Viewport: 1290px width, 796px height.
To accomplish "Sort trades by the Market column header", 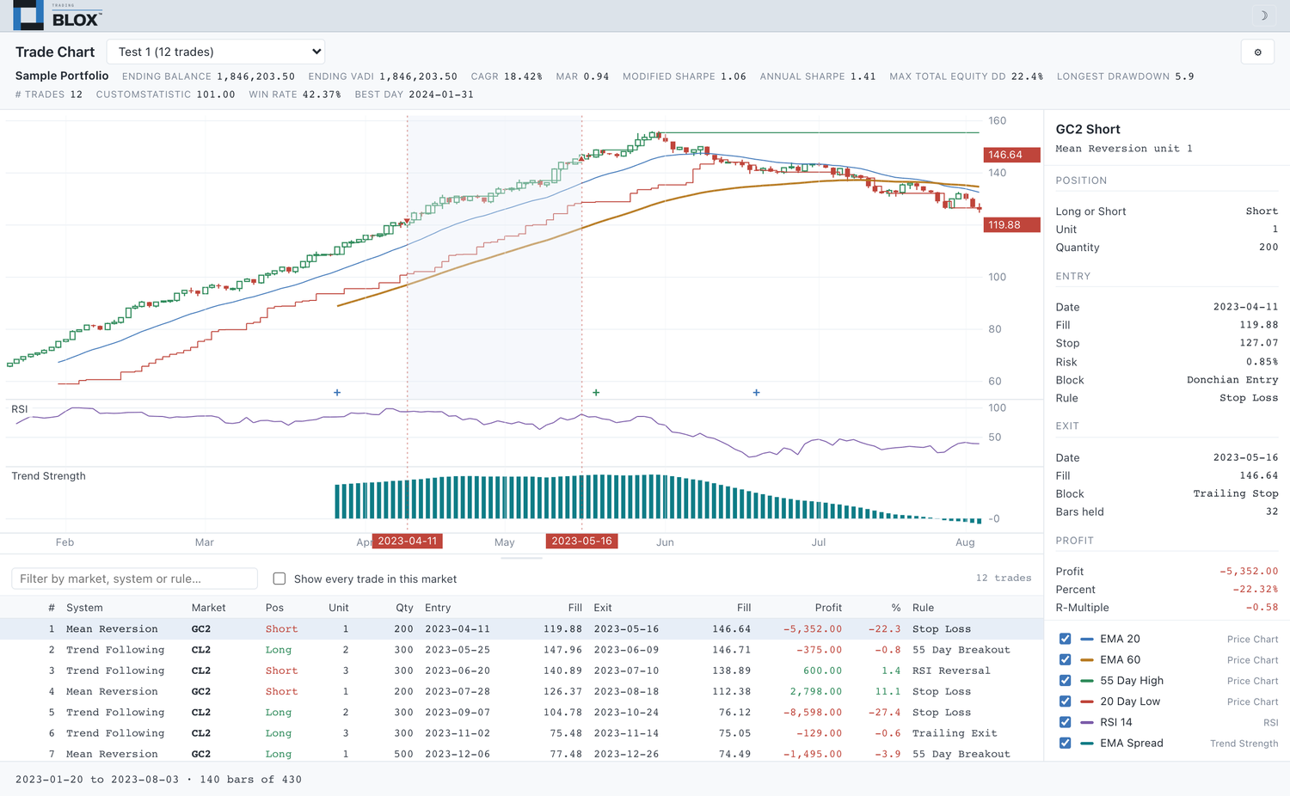I will coord(208,607).
